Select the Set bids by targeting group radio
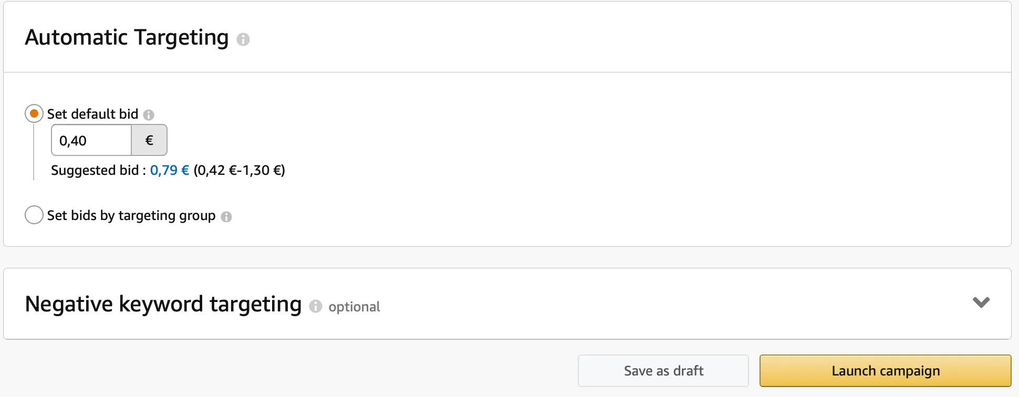 (x=34, y=215)
